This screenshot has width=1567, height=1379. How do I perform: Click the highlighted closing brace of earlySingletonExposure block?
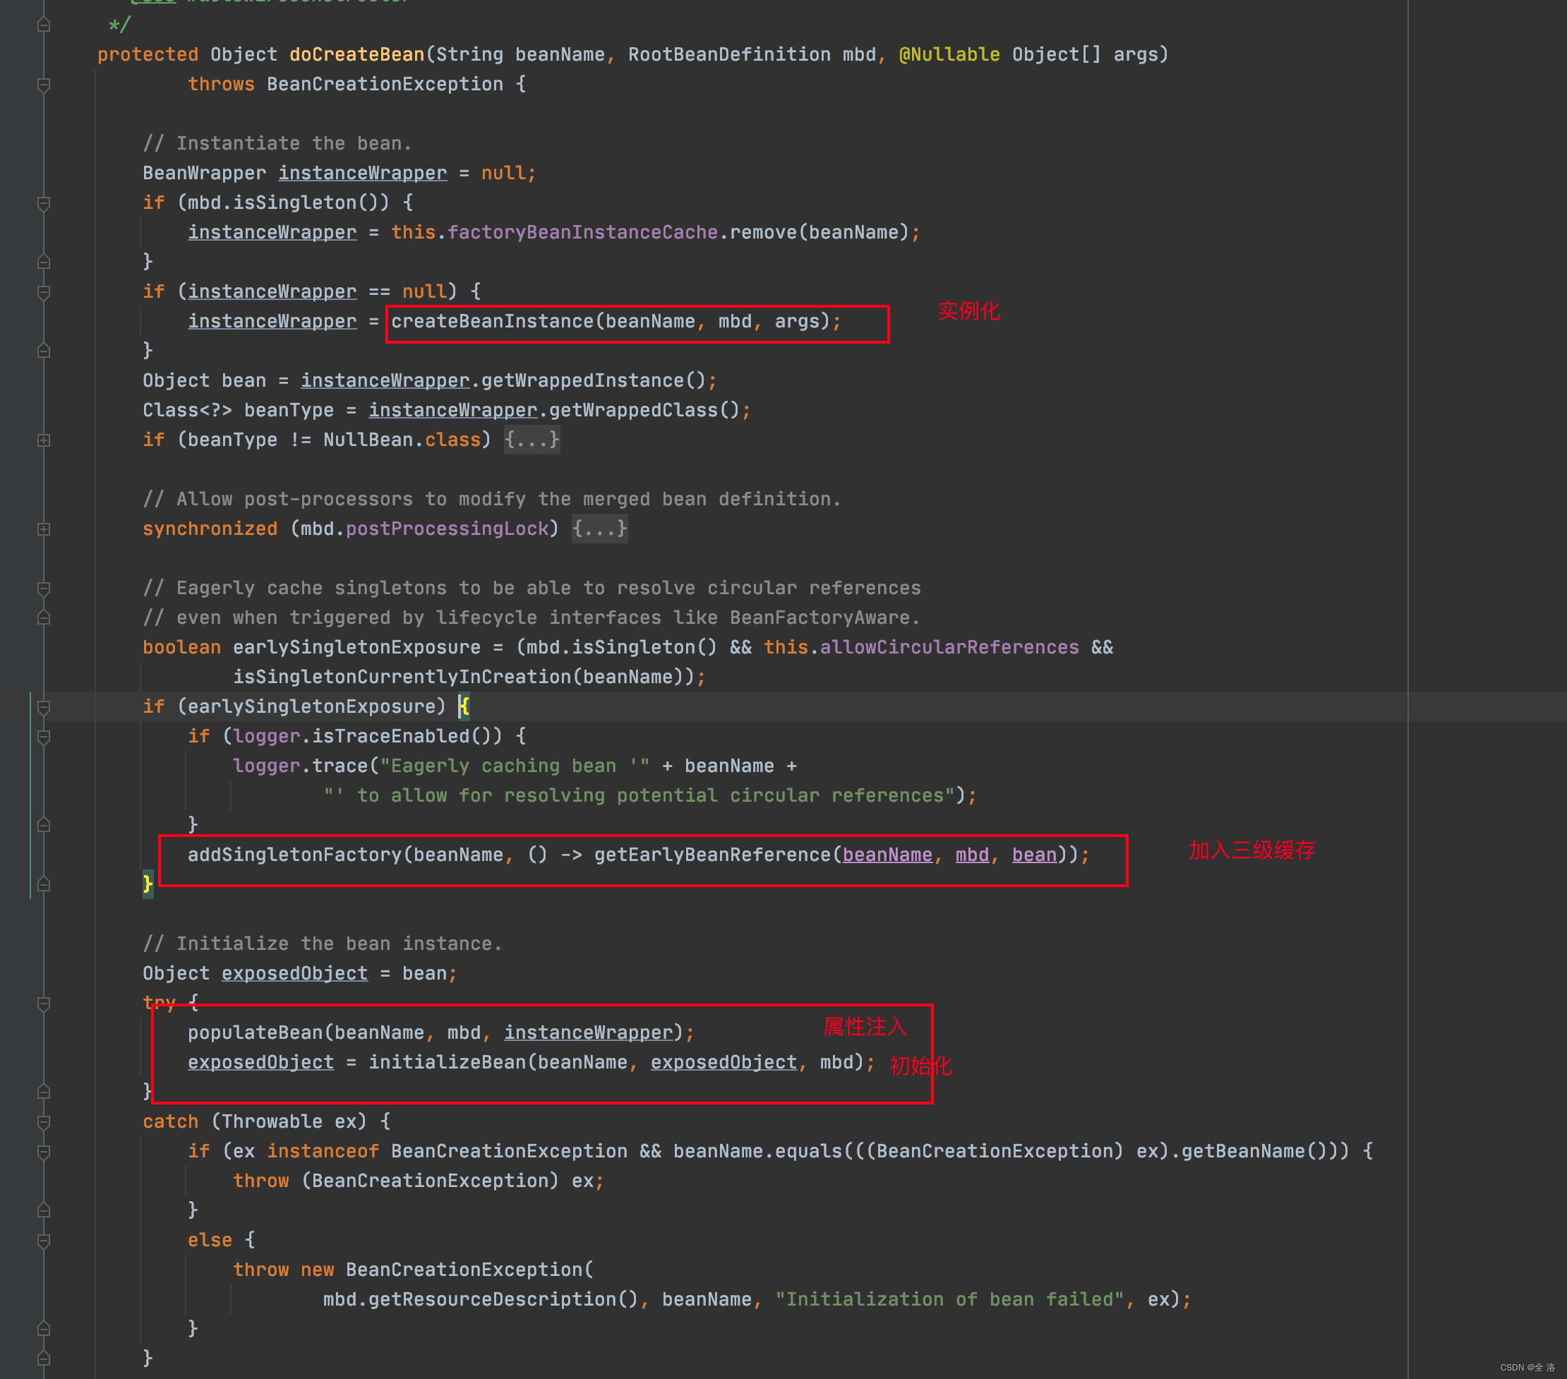tap(148, 884)
